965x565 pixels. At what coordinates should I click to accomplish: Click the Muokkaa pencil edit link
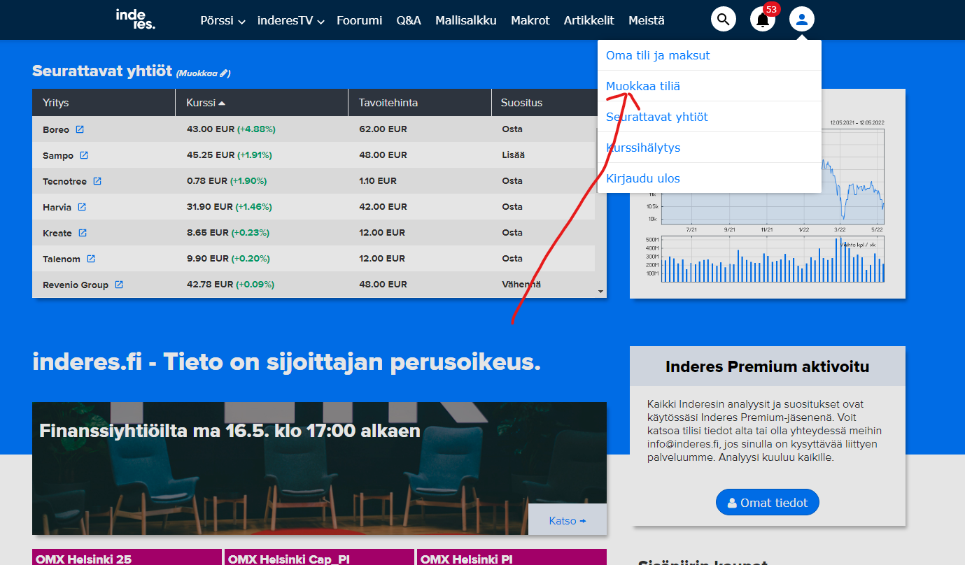[203, 73]
